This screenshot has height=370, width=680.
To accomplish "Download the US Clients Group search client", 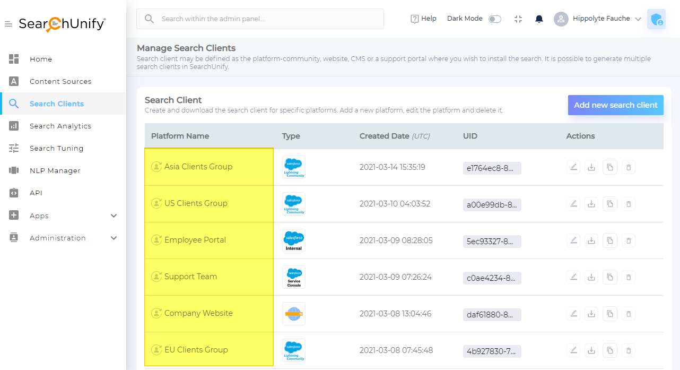I will [x=591, y=204].
